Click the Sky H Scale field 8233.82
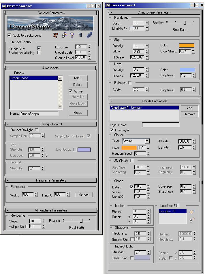The height and width of the screenshot is (274, 205). click(x=137, y=57)
